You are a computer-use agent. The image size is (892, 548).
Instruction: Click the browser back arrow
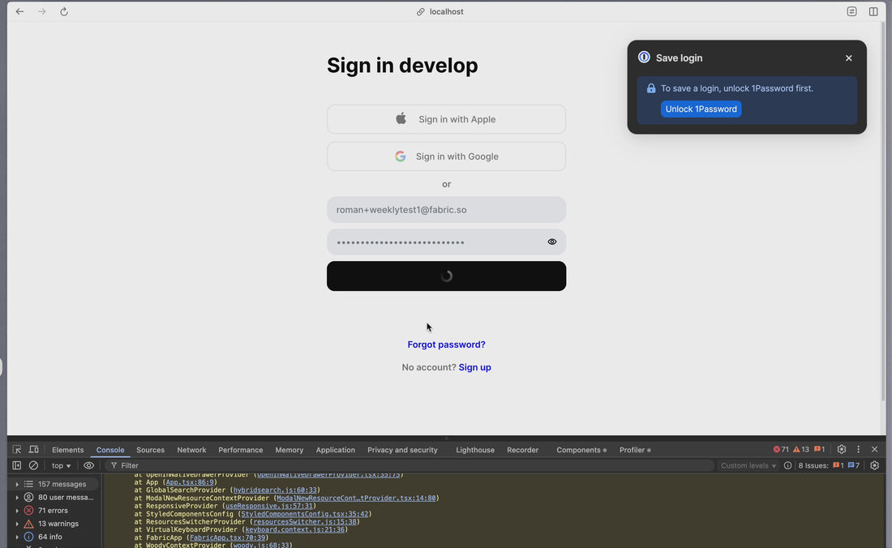[x=19, y=11]
